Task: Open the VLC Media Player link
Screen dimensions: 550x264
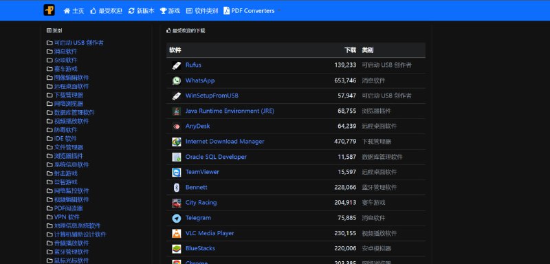Action: point(210,233)
